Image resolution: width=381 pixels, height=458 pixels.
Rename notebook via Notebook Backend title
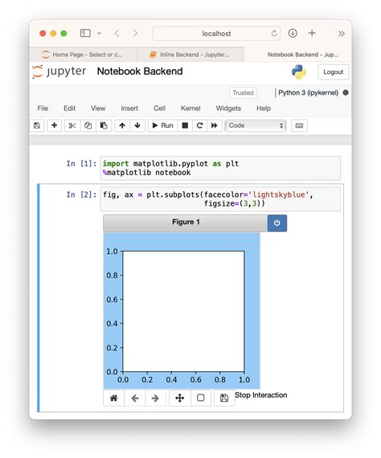[140, 72]
